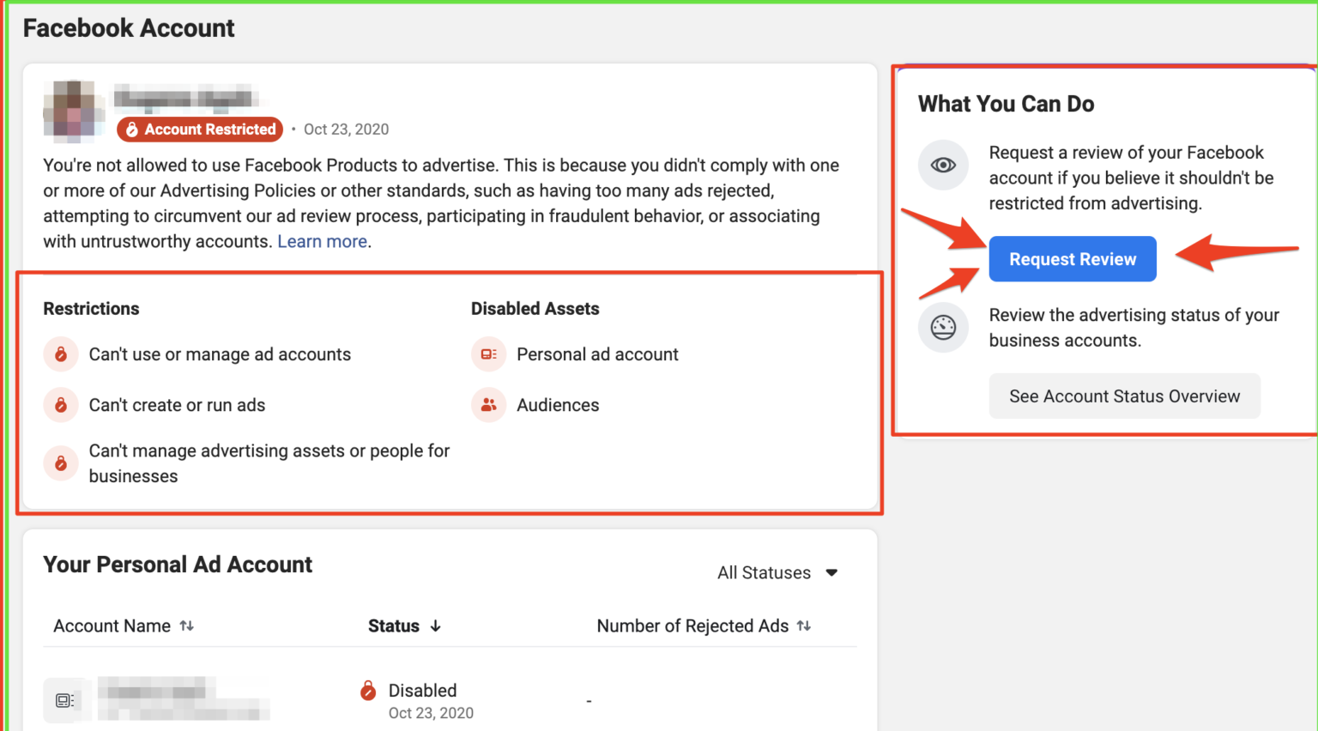Toggle sort on Number of Rejected Ads column
Image resolution: width=1318 pixels, height=731 pixels.
(803, 625)
